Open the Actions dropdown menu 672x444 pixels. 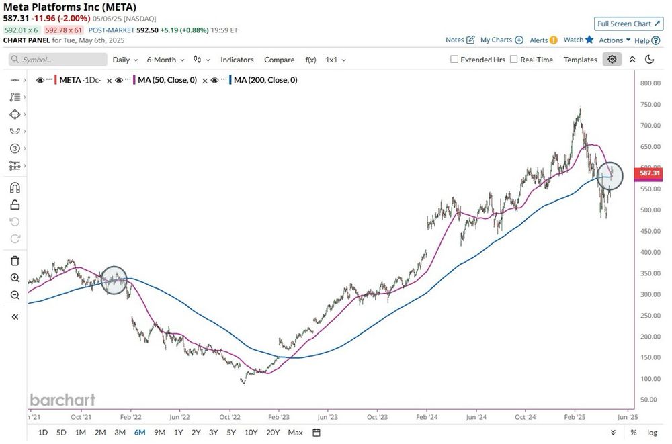615,40
